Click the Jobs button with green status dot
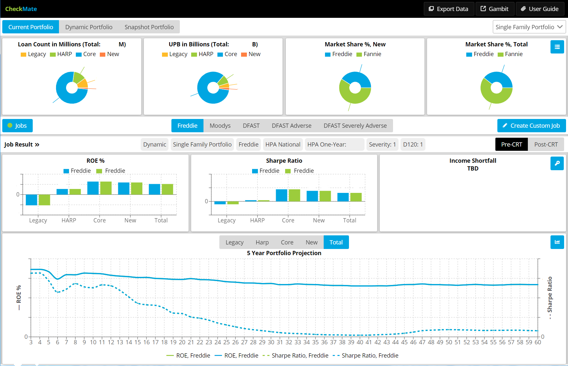Viewport: 568px width, 366px height. [17, 126]
